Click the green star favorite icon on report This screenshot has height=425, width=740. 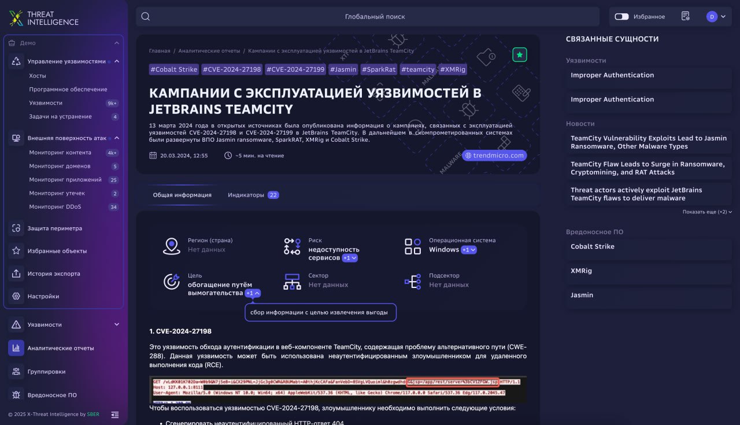pyautogui.click(x=519, y=55)
